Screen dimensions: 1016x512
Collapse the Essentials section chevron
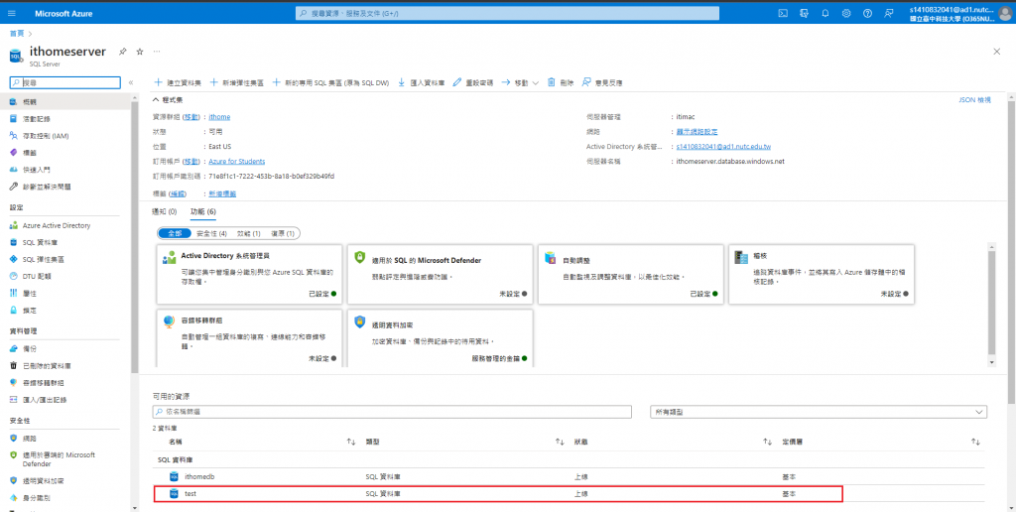(x=156, y=100)
